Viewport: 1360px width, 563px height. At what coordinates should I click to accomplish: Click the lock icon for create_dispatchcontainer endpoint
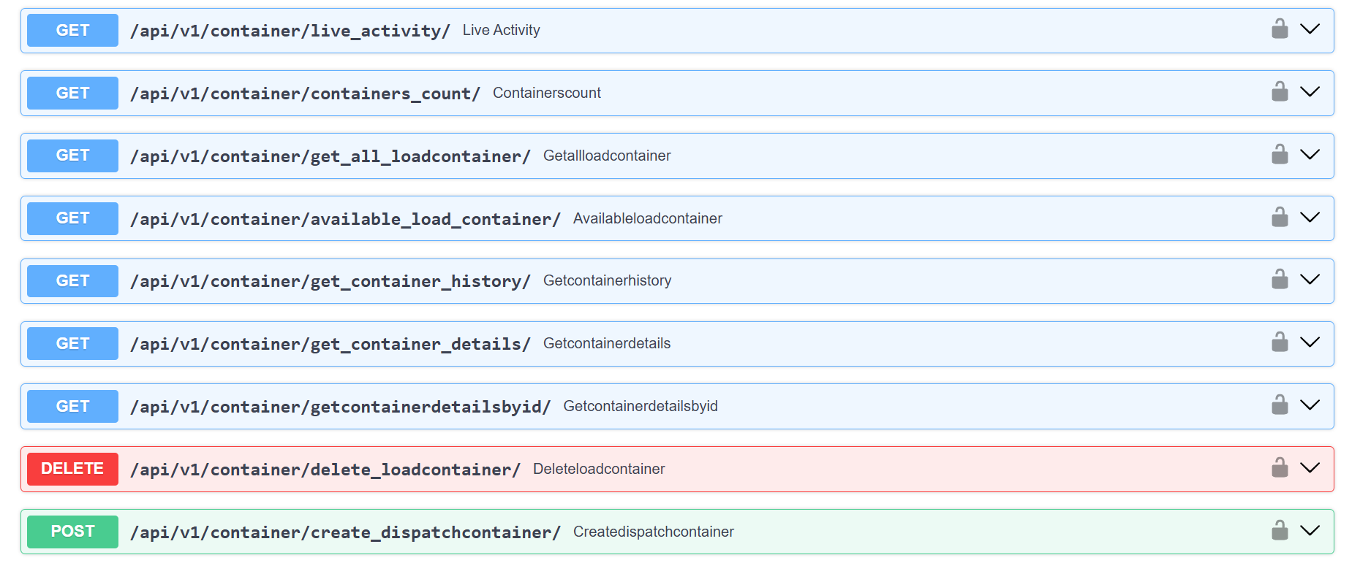(x=1280, y=531)
